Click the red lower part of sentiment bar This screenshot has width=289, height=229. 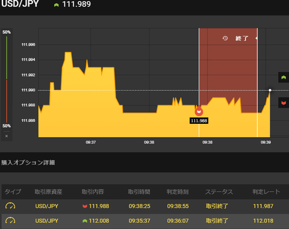pyautogui.click(x=7, y=102)
